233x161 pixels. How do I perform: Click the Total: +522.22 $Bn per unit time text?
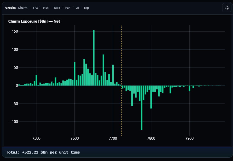coord(43,152)
